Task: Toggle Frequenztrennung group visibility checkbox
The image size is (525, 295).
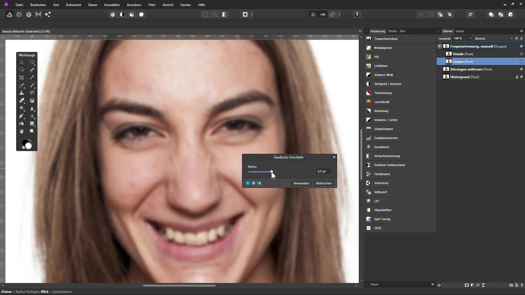Action: (x=521, y=46)
